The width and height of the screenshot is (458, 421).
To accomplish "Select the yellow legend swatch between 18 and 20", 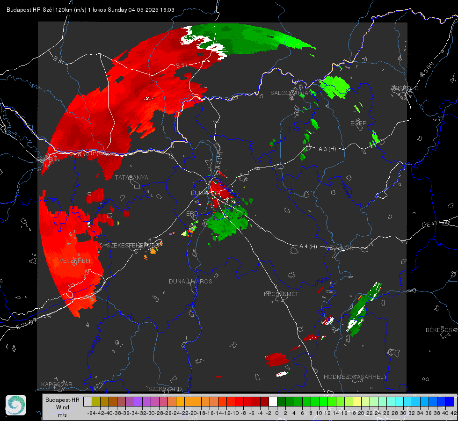I will pyautogui.click(x=357, y=401).
